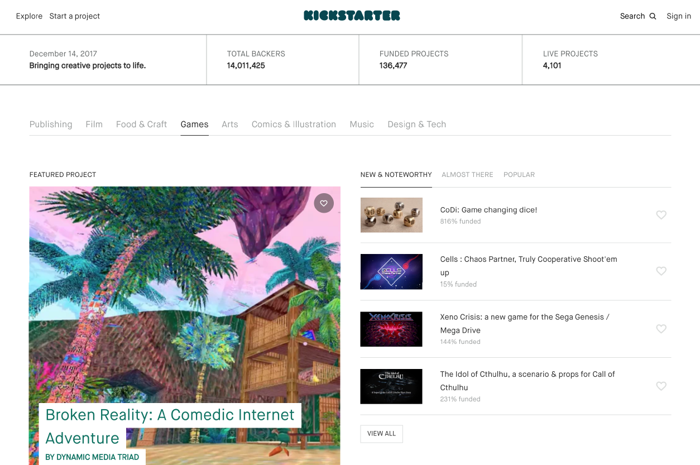700x465 pixels.
Task: Open the Sign in link
Action: tap(679, 16)
